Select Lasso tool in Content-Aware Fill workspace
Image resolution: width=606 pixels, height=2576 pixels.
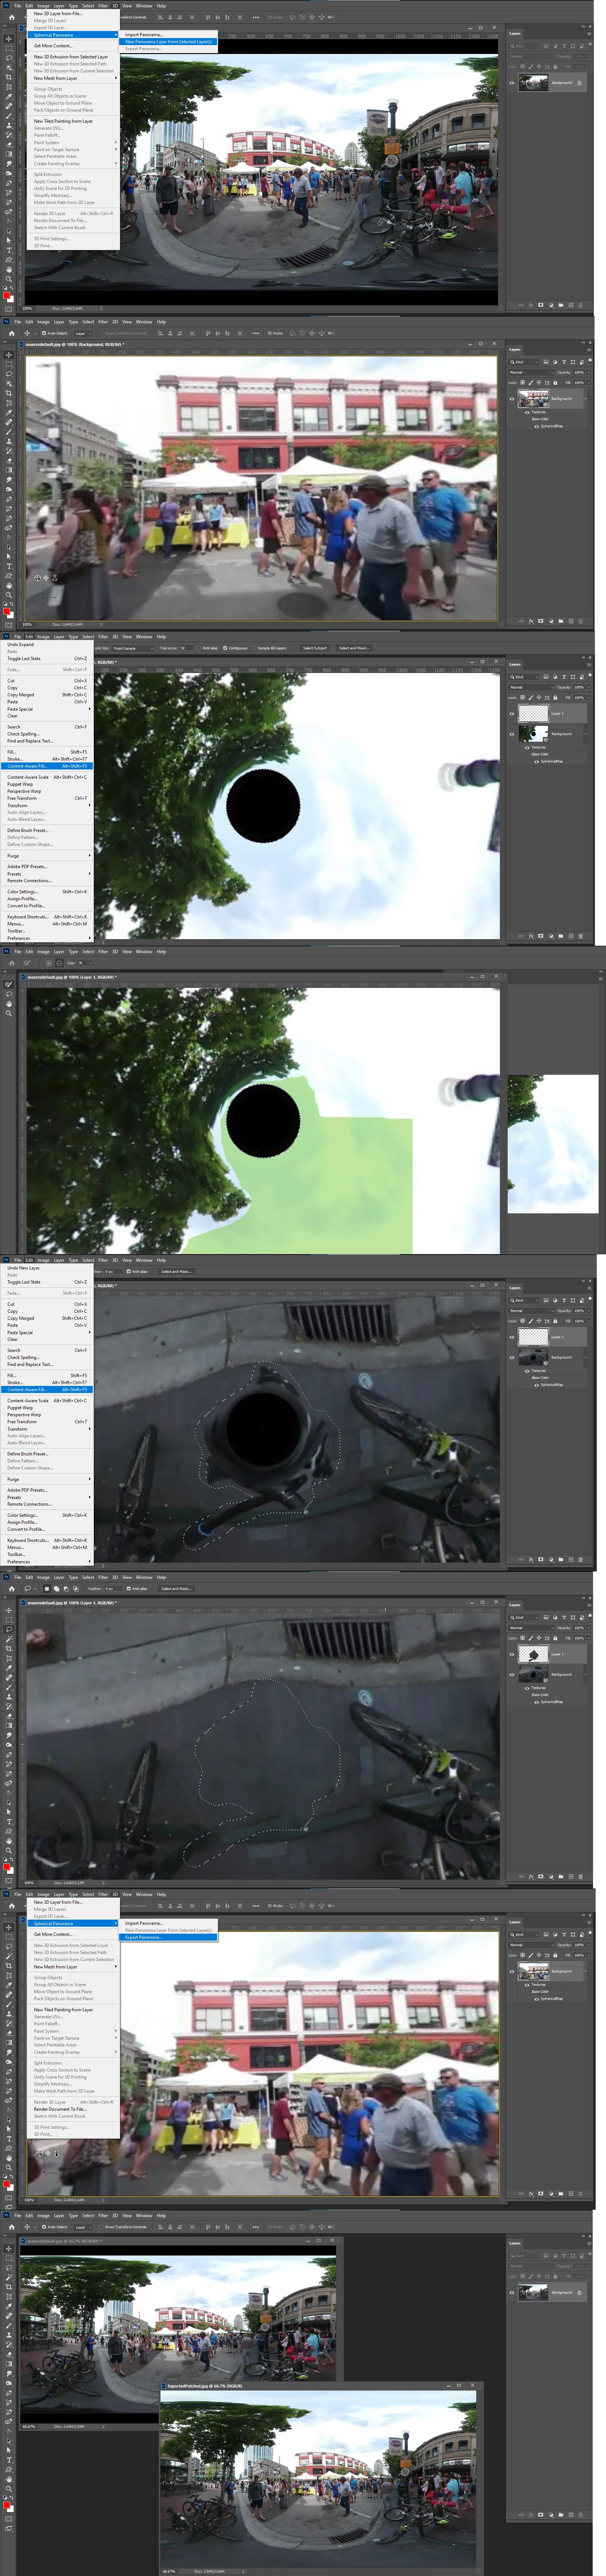click(x=9, y=994)
